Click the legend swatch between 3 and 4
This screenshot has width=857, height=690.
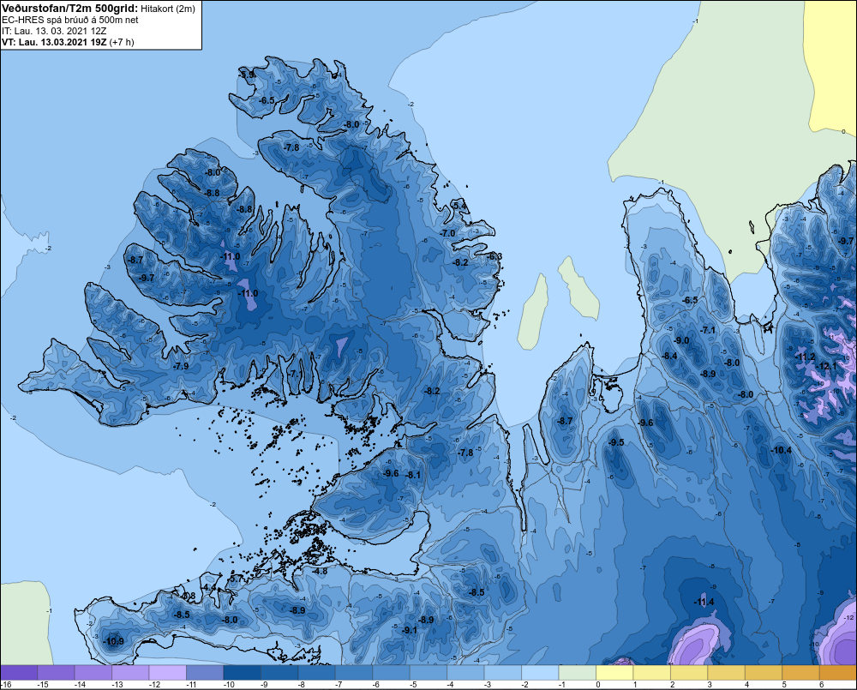[x=727, y=673]
